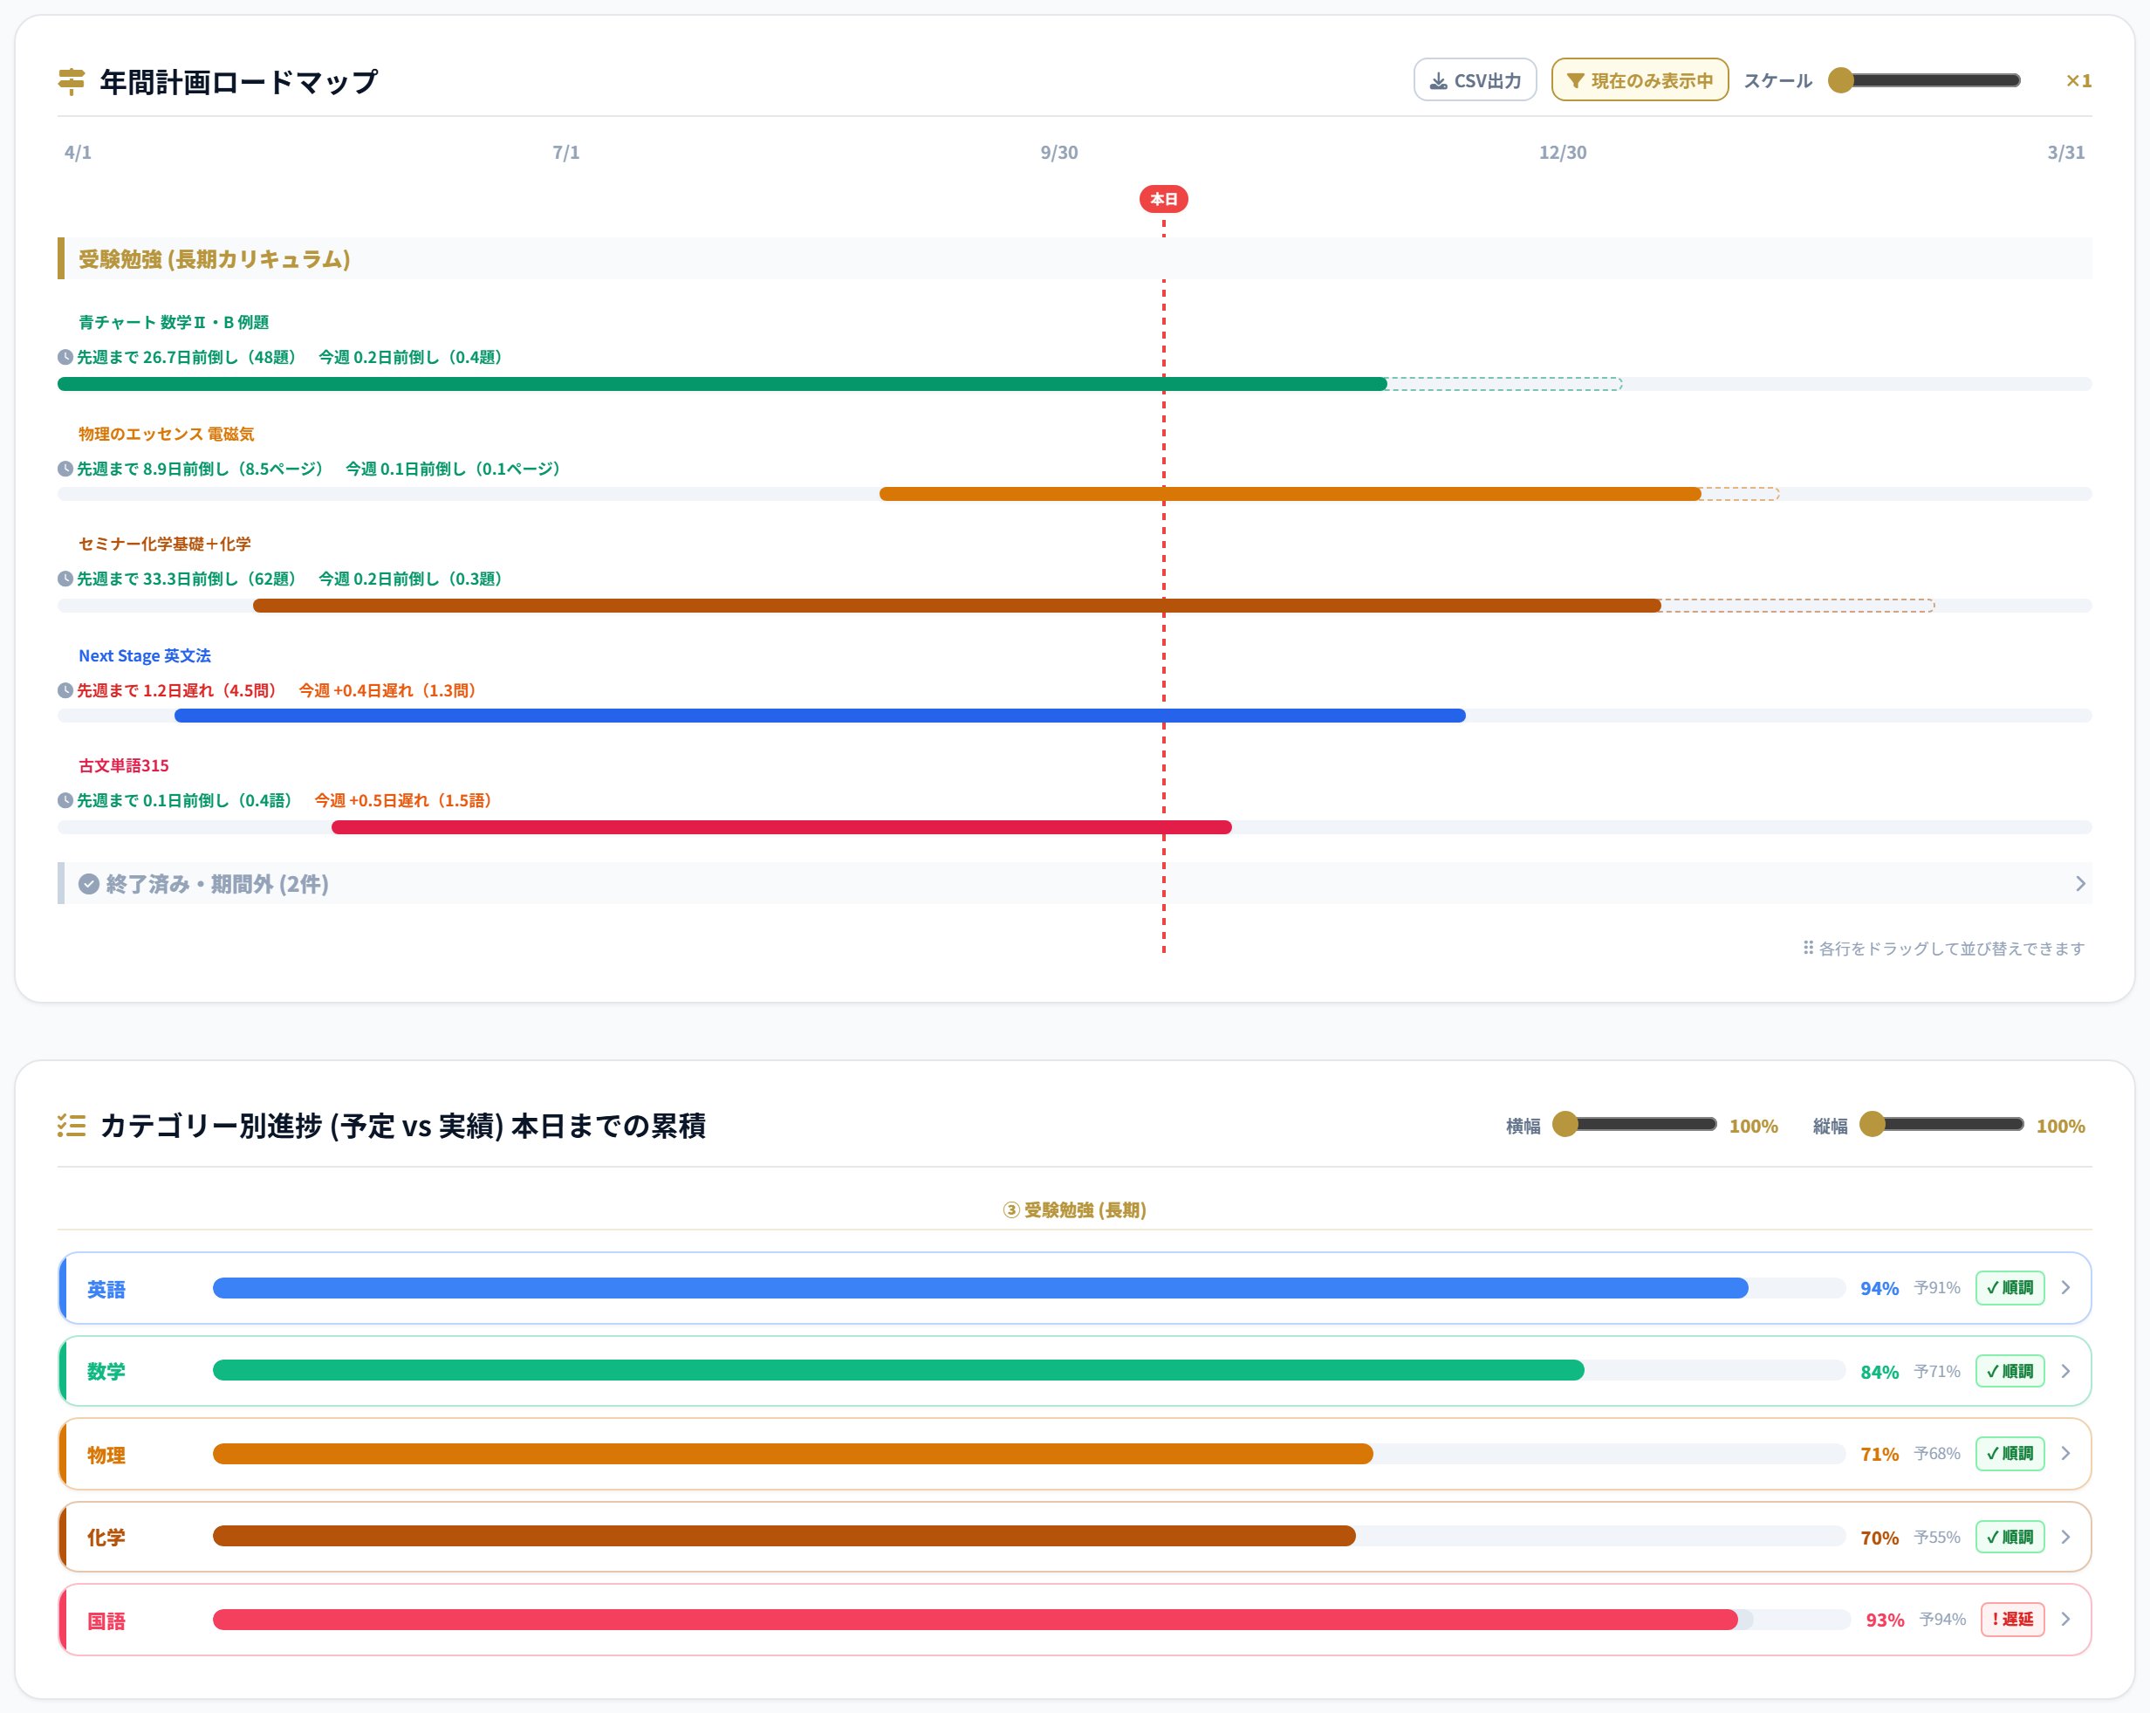Viewport: 2150px width, 1713px height.
Task: Click the 本日 today marker on timeline
Action: pos(1164,198)
